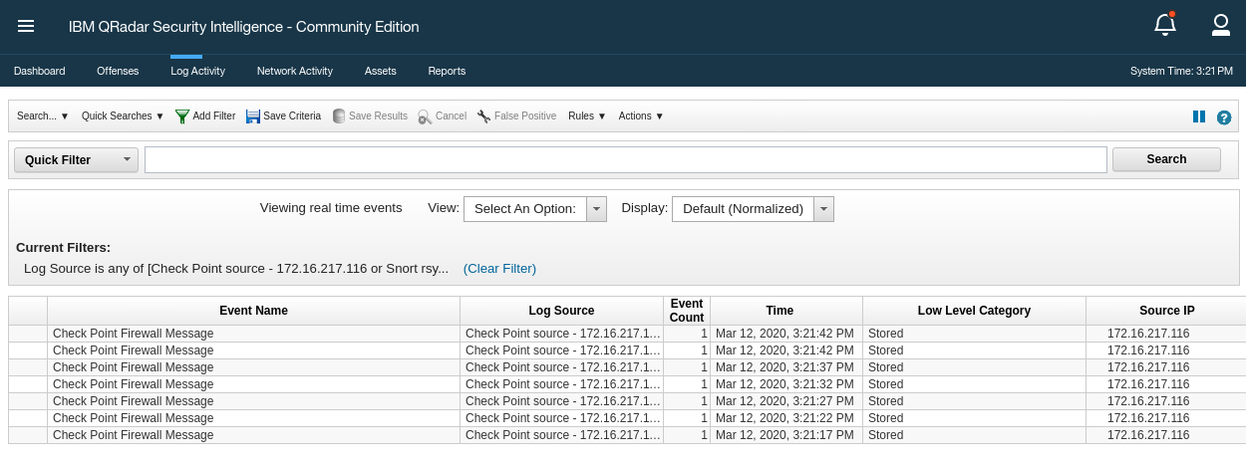This screenshot has width=1246, height=463.
Task: Click the Save Results icon
Action: coord(339,116)
